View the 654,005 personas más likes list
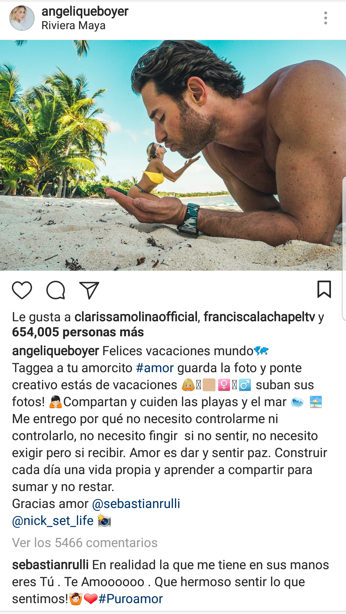 pos(78,332)
